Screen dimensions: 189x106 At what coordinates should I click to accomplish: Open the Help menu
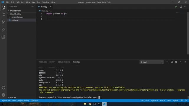53,2
